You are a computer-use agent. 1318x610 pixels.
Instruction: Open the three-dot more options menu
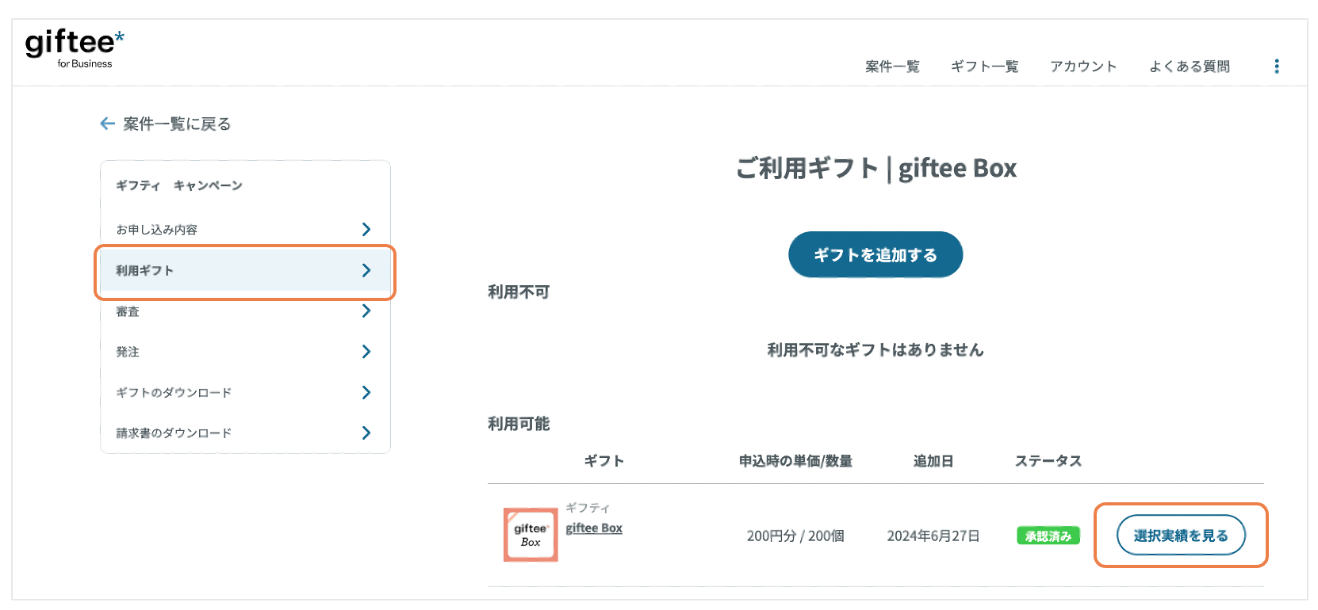[x=1276, y=67]
